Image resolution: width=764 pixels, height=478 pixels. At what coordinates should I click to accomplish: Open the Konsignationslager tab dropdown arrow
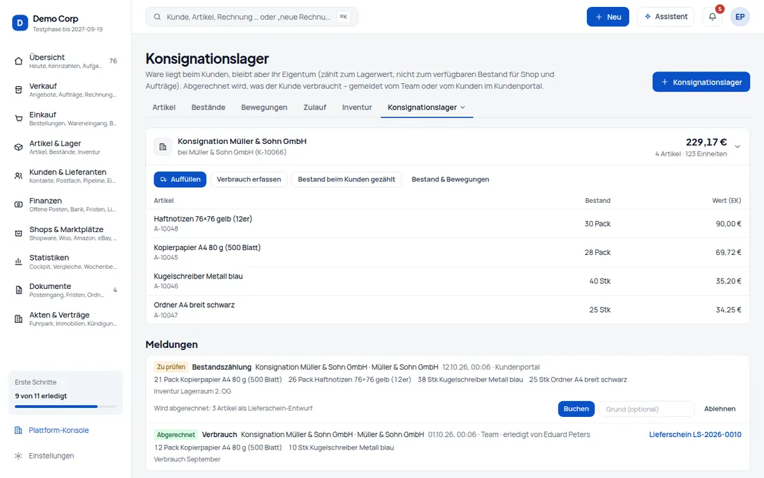[463, 107]
